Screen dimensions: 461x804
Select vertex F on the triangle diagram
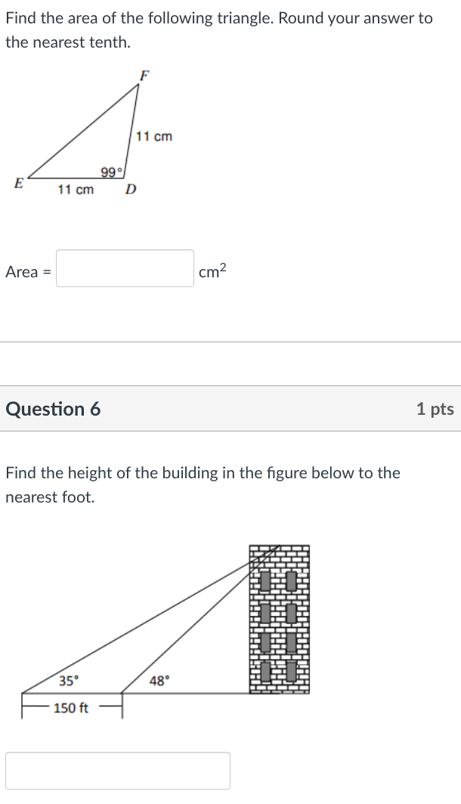[x=143, y=76]
